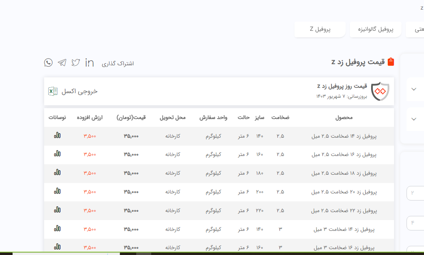Expand the first sidebar chevron panel

click(x=414, y=89)
